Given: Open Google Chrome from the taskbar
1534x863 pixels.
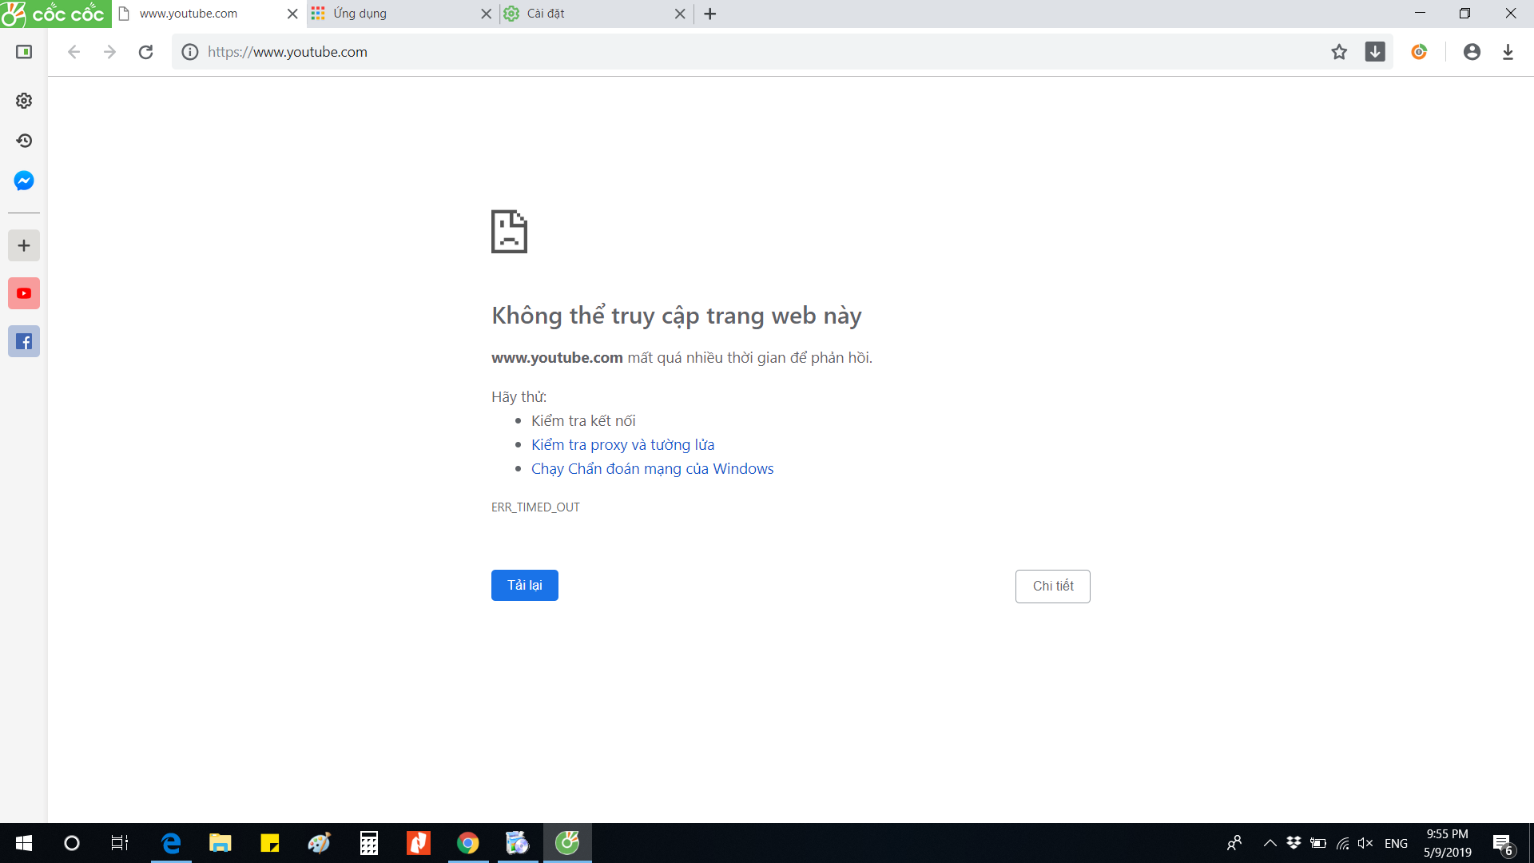Looking at the screenshot, I should [468, 843].
